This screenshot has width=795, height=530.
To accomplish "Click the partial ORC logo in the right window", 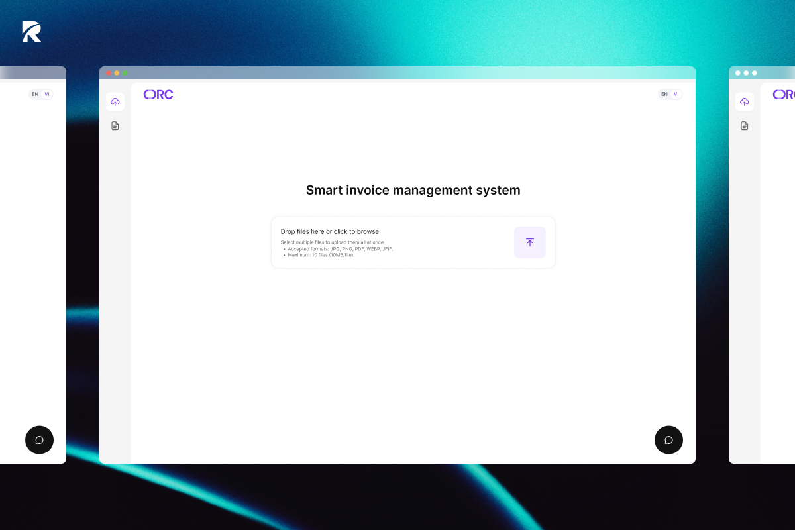I will 784,95.
